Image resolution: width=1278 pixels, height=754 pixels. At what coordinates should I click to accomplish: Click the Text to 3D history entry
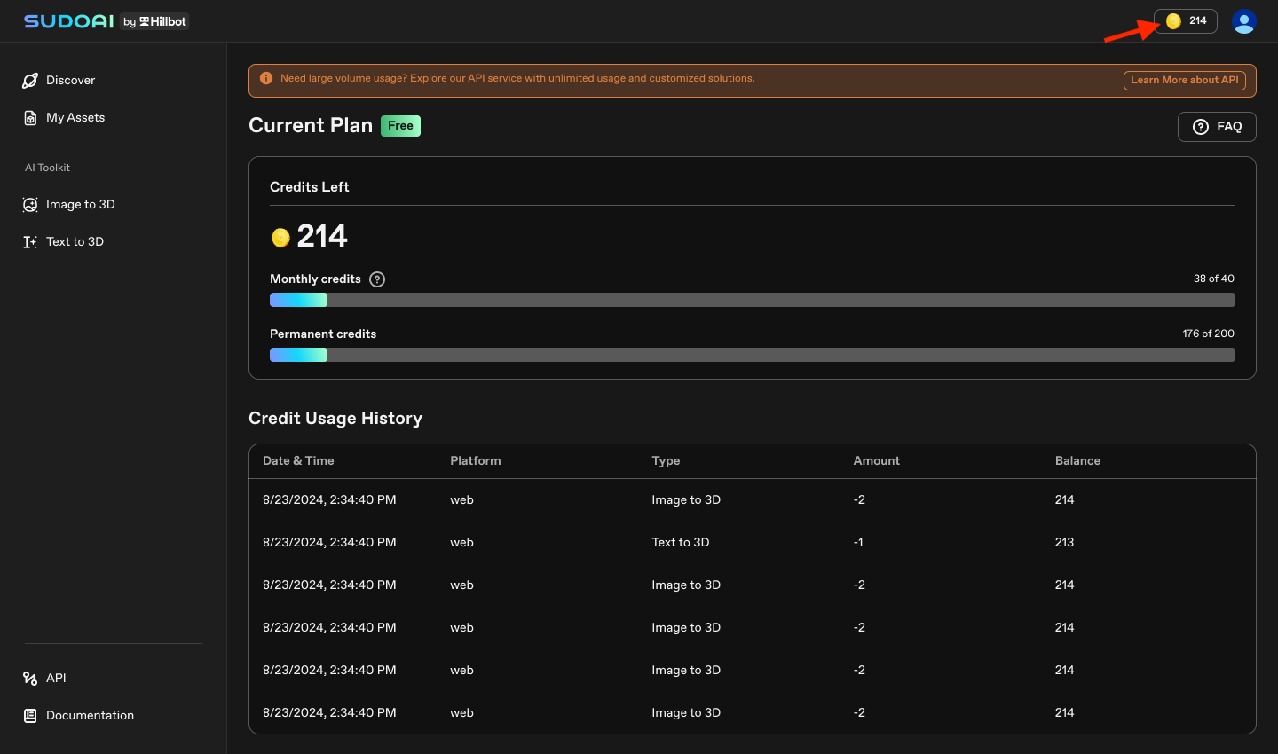pyautogui.click(x=681, y=543)
